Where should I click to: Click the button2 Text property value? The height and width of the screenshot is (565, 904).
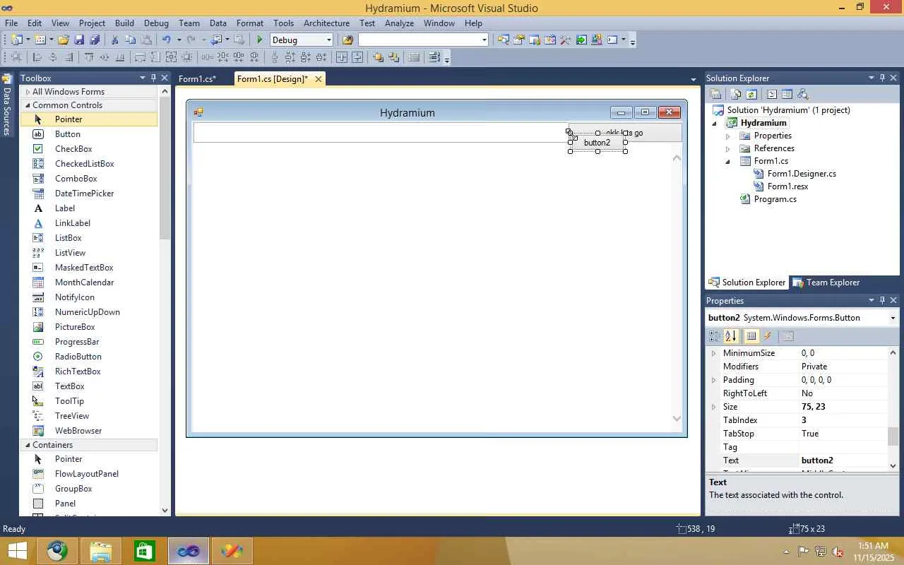pyautogui.click(x=843, y=460)
